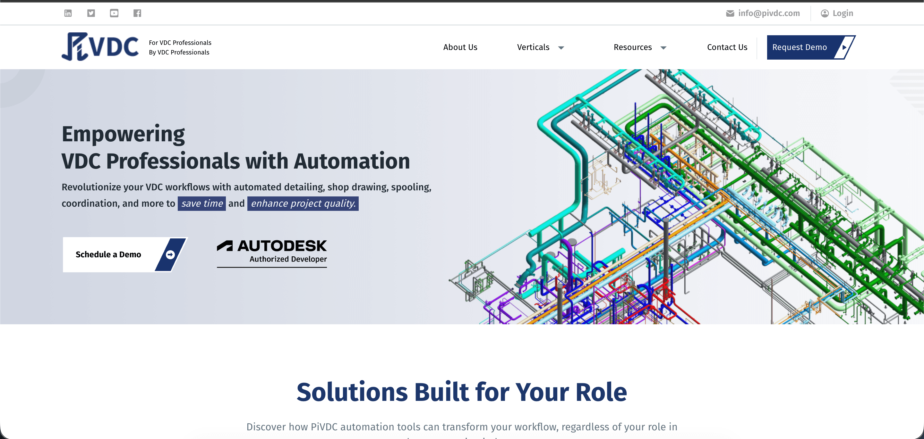The image size is (924, 439).
Task: Open the Verticals menu
Action: click(x=533, y=47)
